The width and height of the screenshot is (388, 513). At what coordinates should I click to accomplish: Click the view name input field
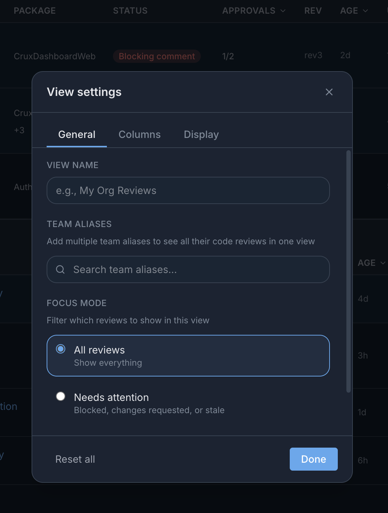pyautogui.click(x=188, y=190)
